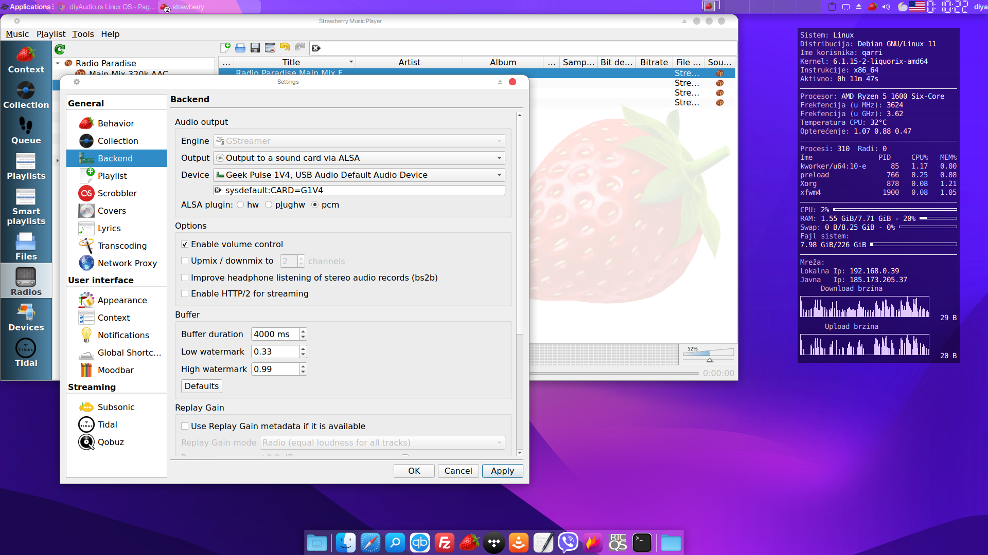Select Appearance settings page

point(116,300)
